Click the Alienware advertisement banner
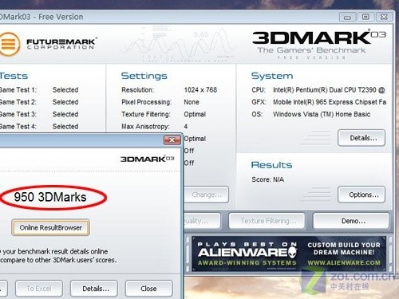Screen dimensions: 399x299 pos(289,254)
